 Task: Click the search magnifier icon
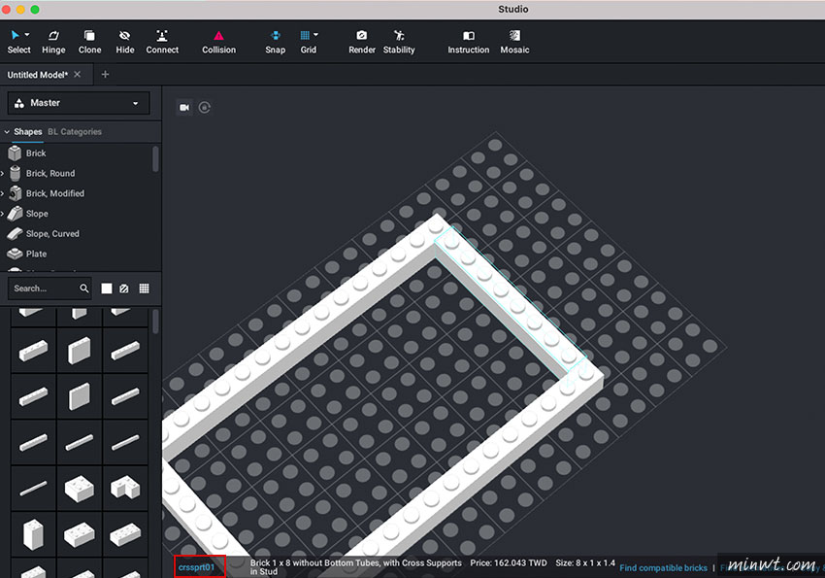coord(84,289)
